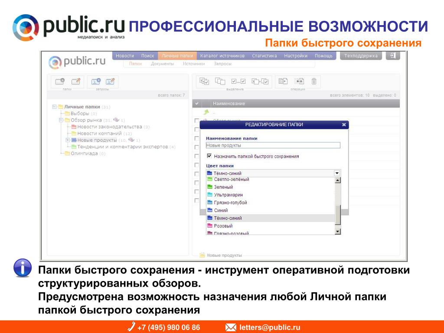Click the edit folder icon
Image resolution: width=444 pixels, height=333 pixels.
point(76,82)
